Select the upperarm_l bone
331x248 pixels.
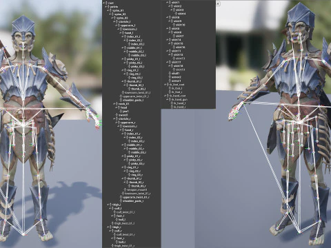point(128,25)
